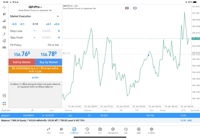Decrease the Take Profit value with minus
Image resolution: width=200 pixels, height=139 pixels.
point(34,38)
